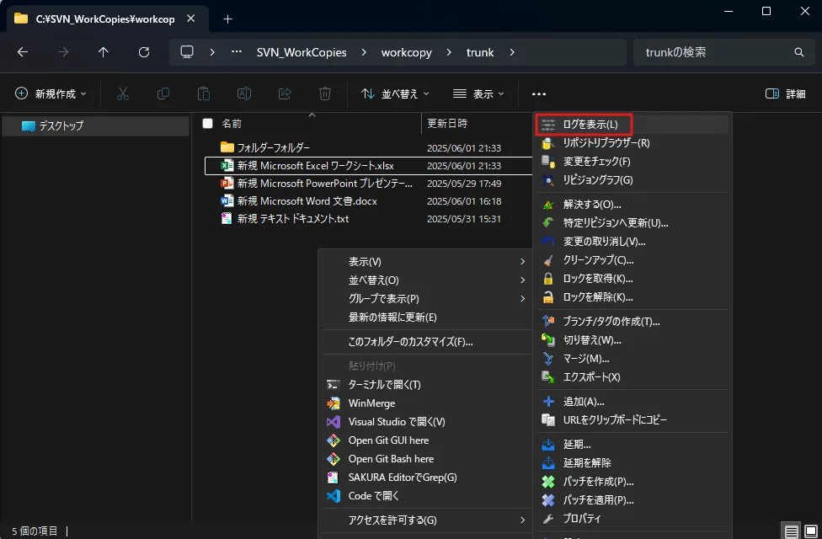Screen dimensions: 822x539
Task: Select the フォルダーフォルダー folder row
Action: (368, 148)
